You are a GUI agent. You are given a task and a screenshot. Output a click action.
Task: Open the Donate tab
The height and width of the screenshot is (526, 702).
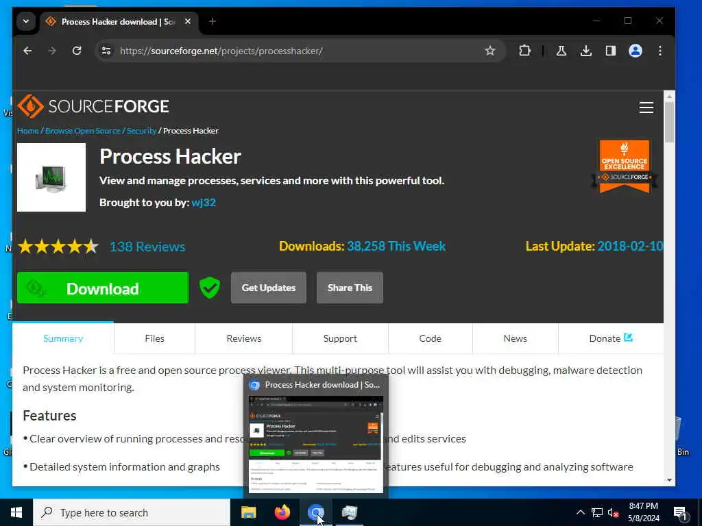(611, 338)
